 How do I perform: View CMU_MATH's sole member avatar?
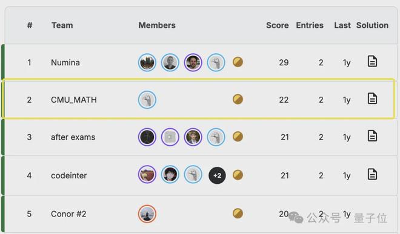pyautogui.click(x=147, y=100)
